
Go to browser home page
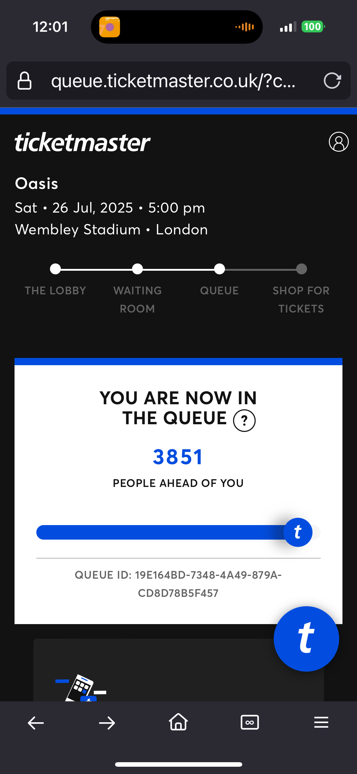pyautogui.click(x=178, y=722)
